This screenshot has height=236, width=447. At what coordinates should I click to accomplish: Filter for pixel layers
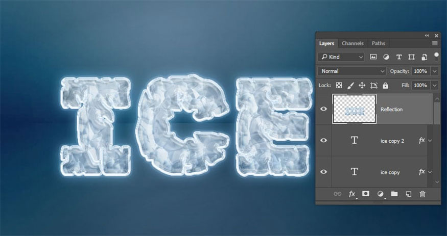pyautogui.click(x=373, y=57)
